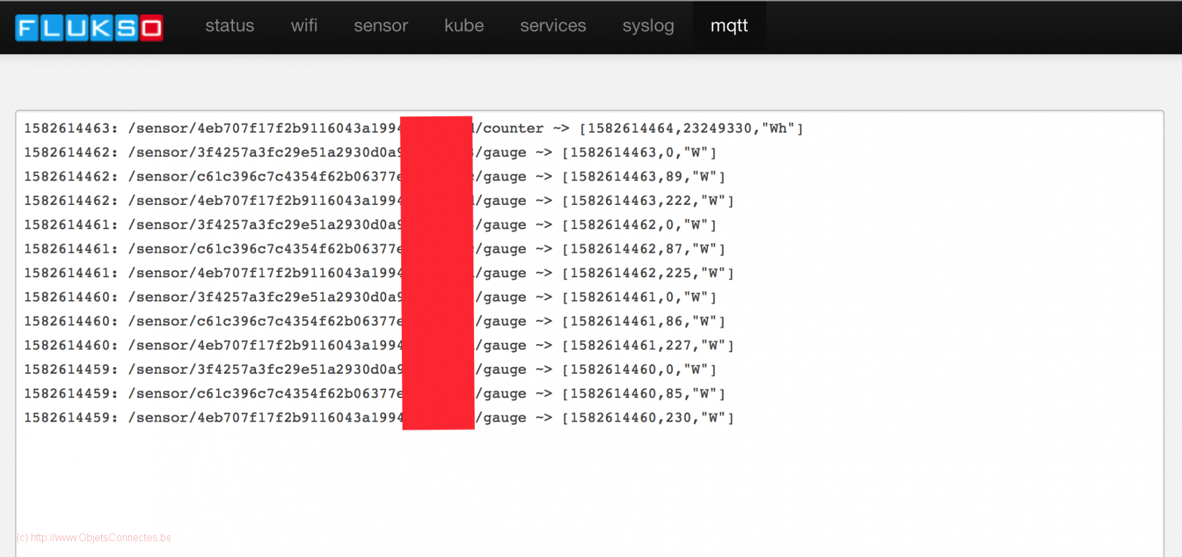Open the status tab
Screen dimensions: 1182x557
(x=230, y=26)
